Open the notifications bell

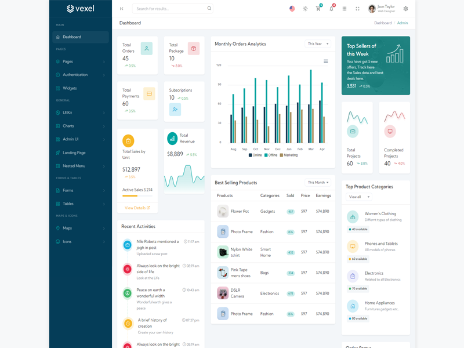pyautogui.click(x=331, y=9)
